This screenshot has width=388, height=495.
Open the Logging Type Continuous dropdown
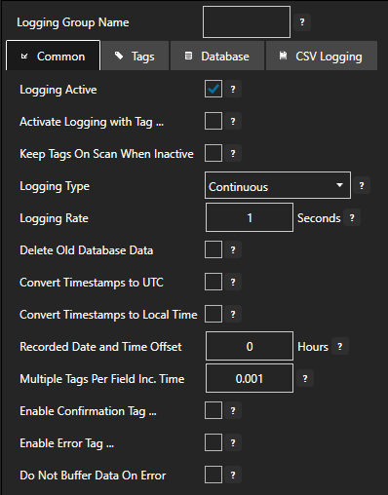click(278, 185)
